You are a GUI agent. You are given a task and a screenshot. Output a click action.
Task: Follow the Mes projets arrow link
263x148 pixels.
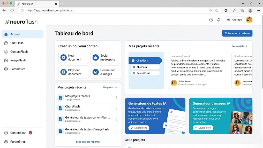240,46
